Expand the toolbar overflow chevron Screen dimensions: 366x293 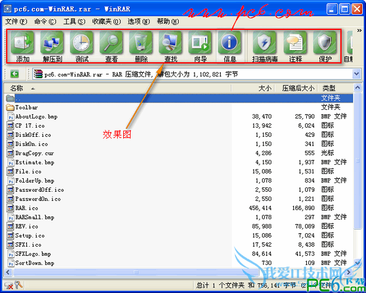pos(359,31)
